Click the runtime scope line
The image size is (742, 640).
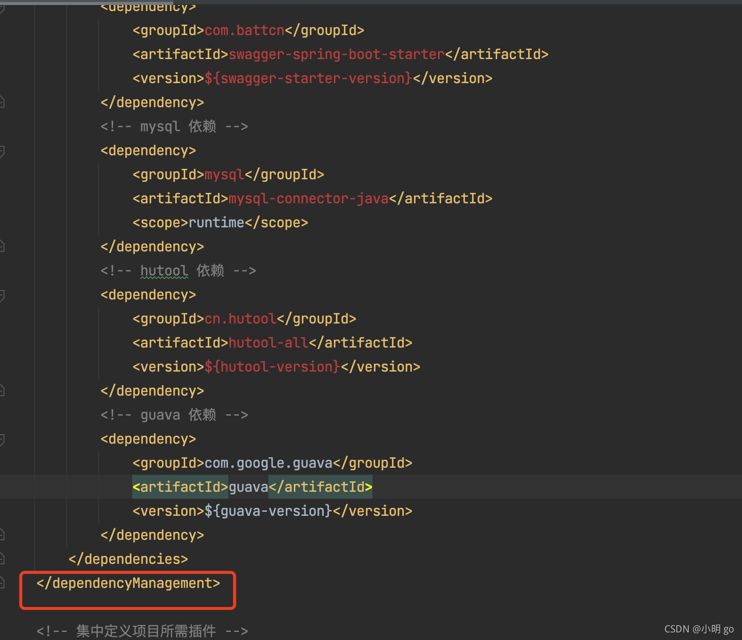click(x=220, y=223)
